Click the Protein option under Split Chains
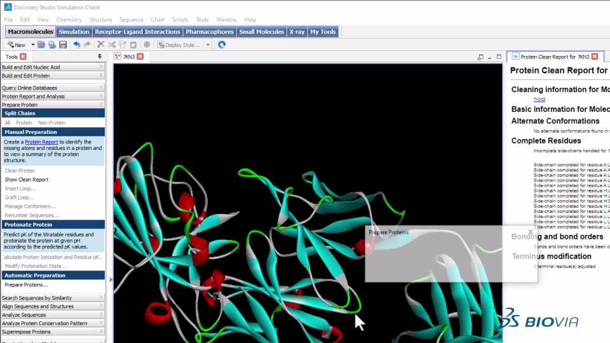This screenshot has width=610, height=343. coord(24,123)
